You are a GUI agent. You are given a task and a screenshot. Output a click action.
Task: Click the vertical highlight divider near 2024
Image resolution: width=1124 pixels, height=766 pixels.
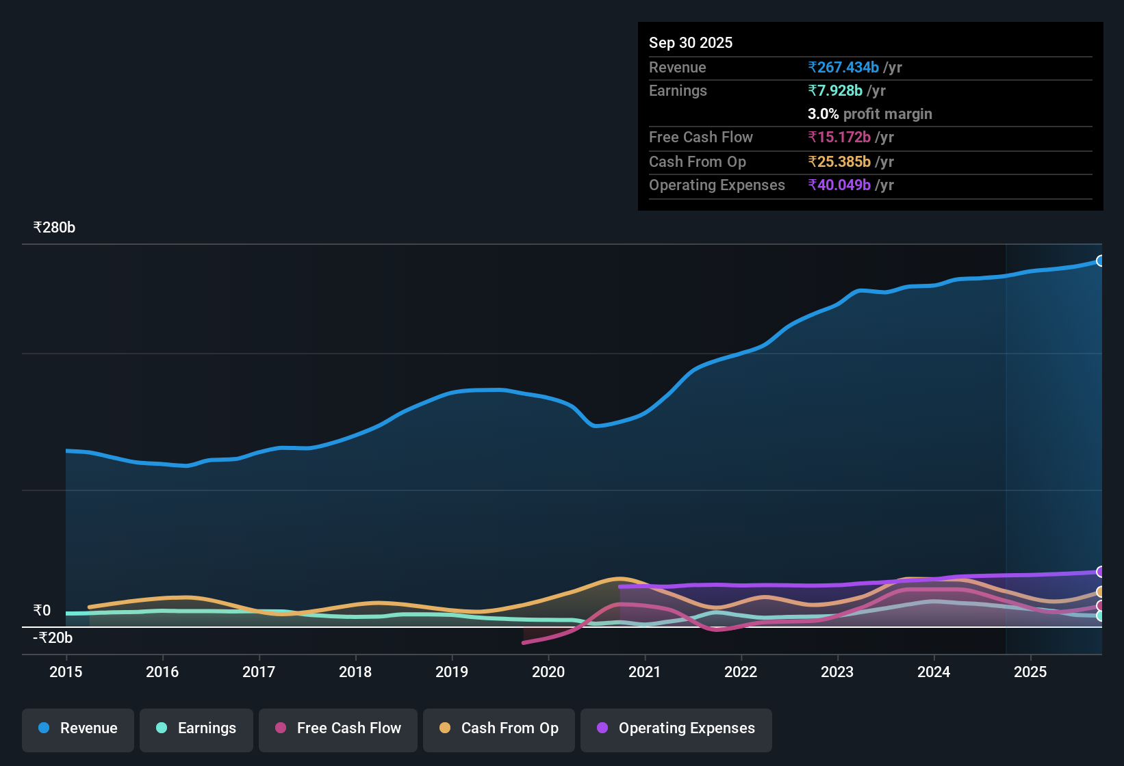click(x=1006, y=445)
